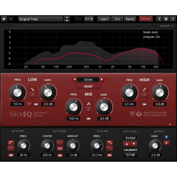
Task: Toggle tilt filter ON switch
Action: pyautogui.click(x=60, y=155)
